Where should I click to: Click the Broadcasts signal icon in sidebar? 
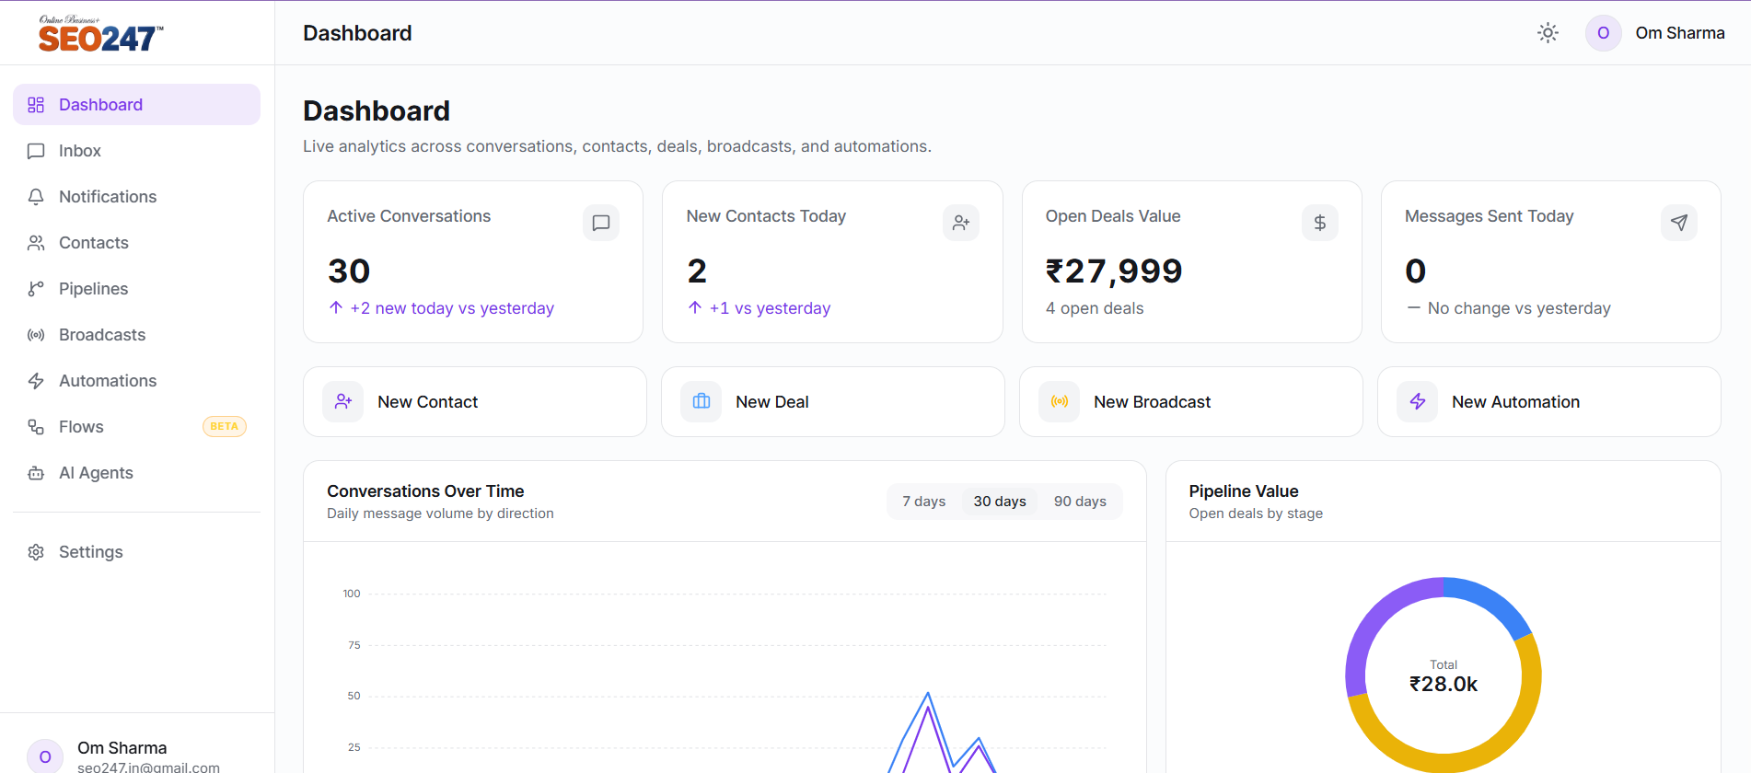point(36,335)
